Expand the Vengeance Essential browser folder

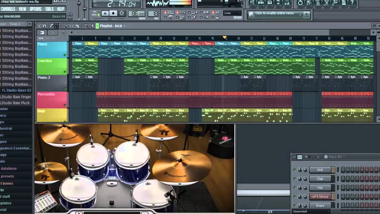point(16,148)
